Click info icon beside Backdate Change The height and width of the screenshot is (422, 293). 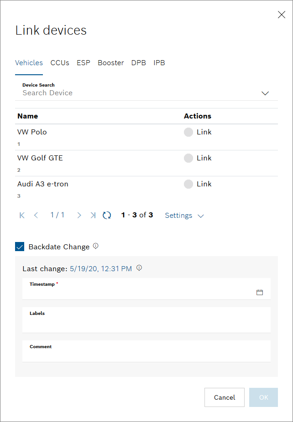click(96, 246)
